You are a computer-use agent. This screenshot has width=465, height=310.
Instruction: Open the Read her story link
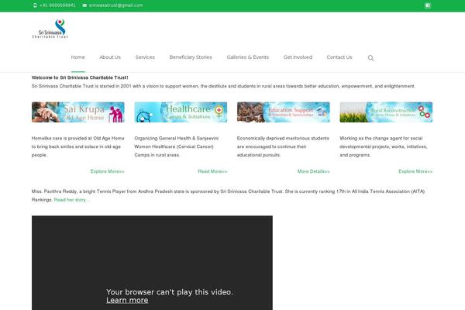(72, 200)
